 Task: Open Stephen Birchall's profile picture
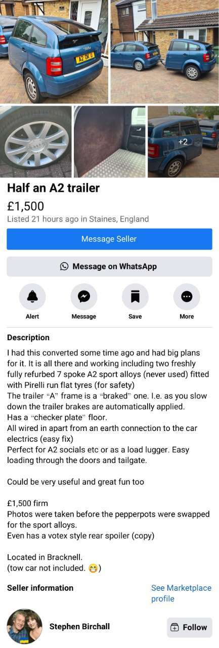[24, 627]
